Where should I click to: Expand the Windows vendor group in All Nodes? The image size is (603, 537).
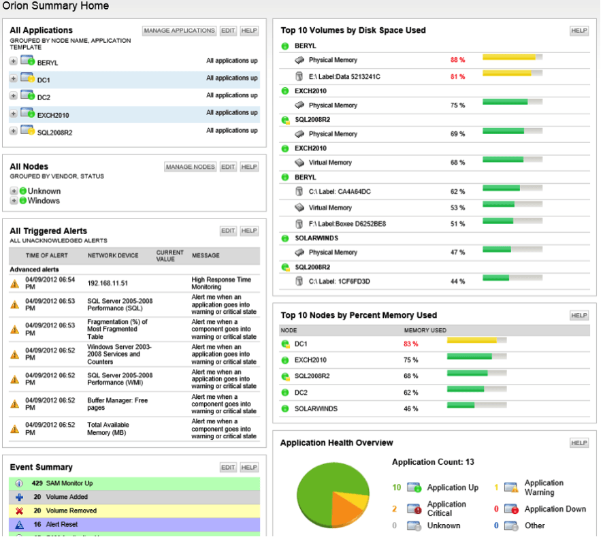14,200
